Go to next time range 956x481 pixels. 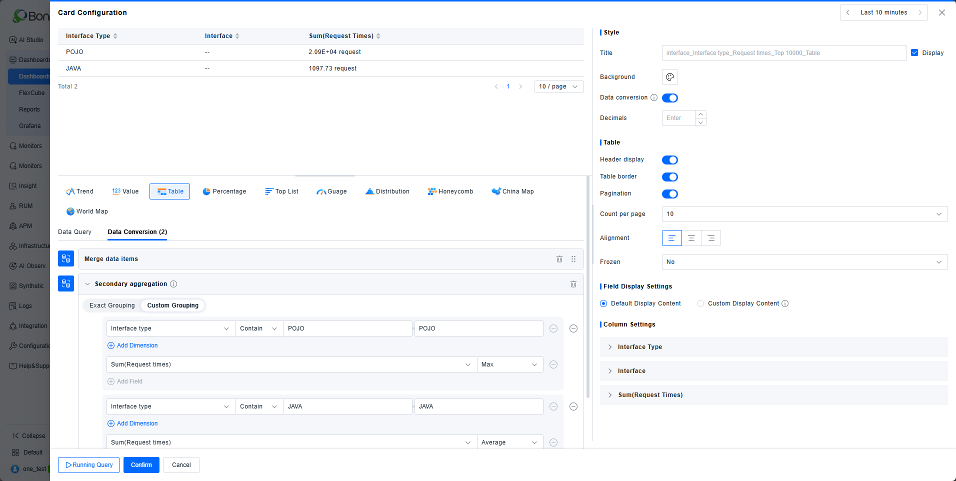point(920,12)
